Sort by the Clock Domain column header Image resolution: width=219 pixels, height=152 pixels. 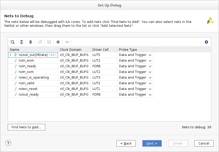[74, 49]
